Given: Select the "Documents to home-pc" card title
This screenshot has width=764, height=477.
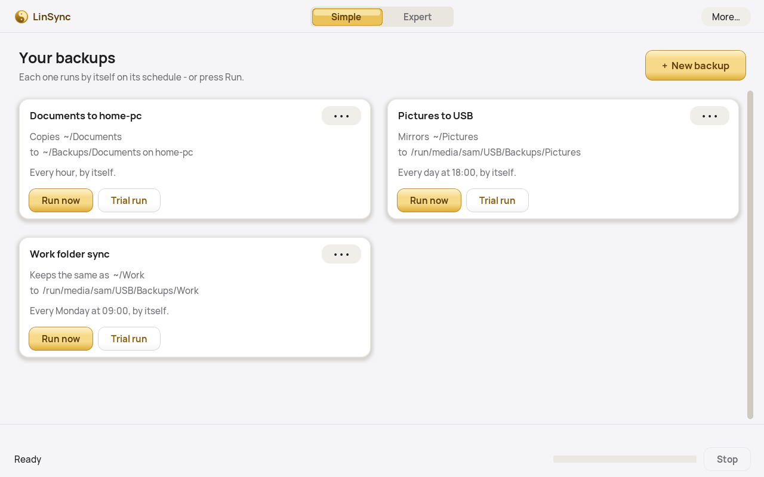Looking at the screenshot, I should pos(86,116).
